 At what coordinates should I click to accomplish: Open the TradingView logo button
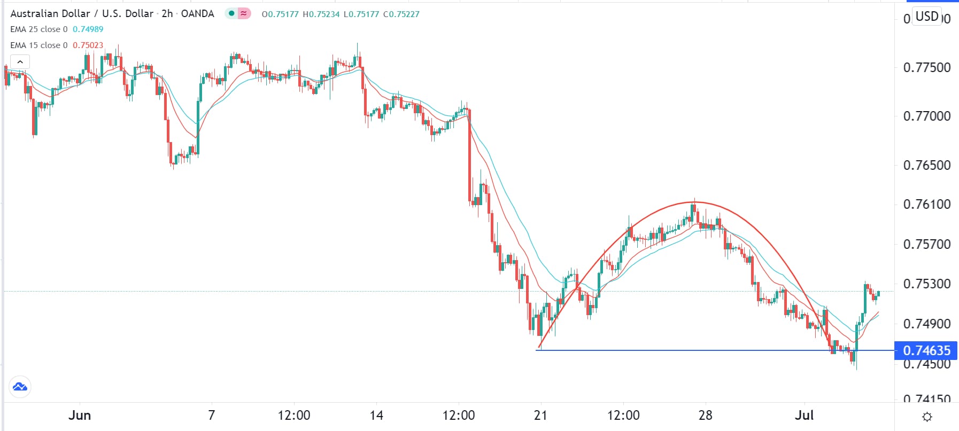click(20, 387)
